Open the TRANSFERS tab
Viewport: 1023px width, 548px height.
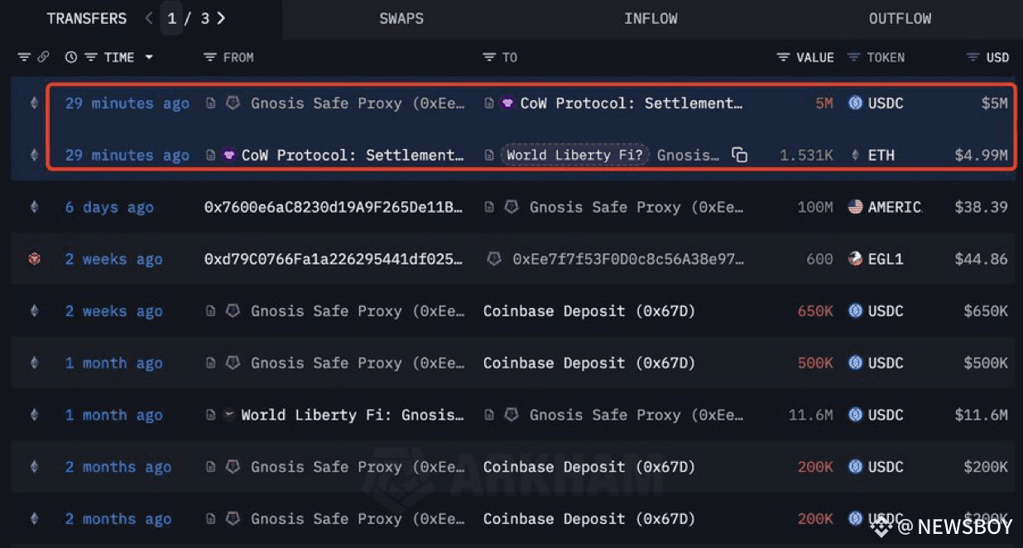tap(87, 18)
